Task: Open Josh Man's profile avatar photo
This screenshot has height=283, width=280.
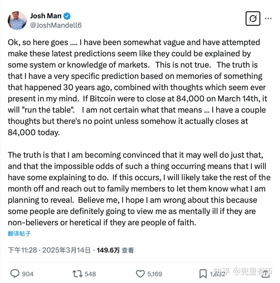Action: [x=17, y=21]
